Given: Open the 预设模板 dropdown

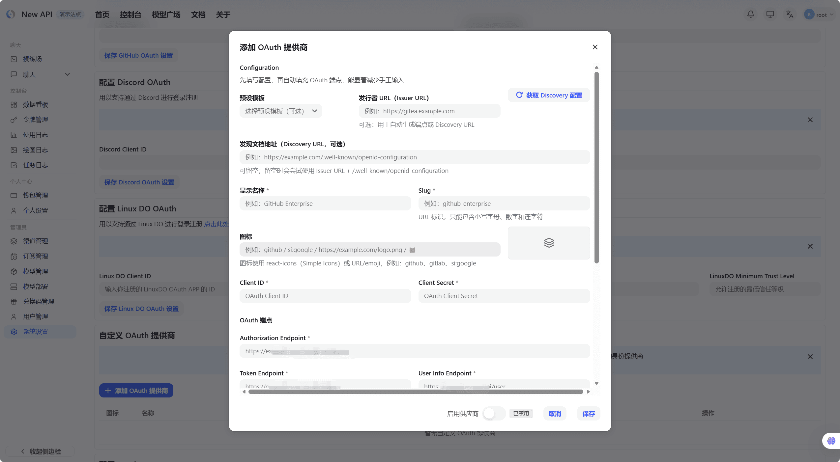Looking at the screenshot, I should [280, 111].
